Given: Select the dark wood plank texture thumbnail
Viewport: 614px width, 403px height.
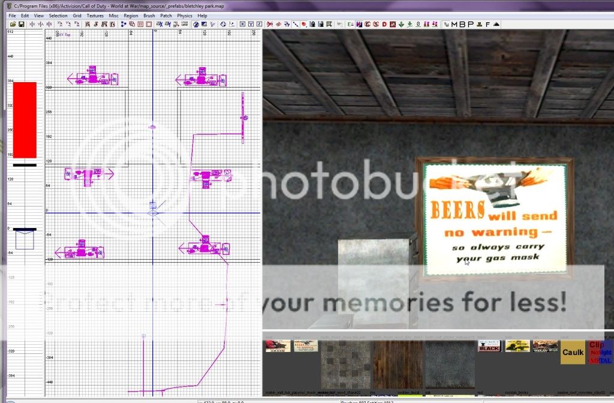Looking at the screenshot, I should [x=395, y=365].
